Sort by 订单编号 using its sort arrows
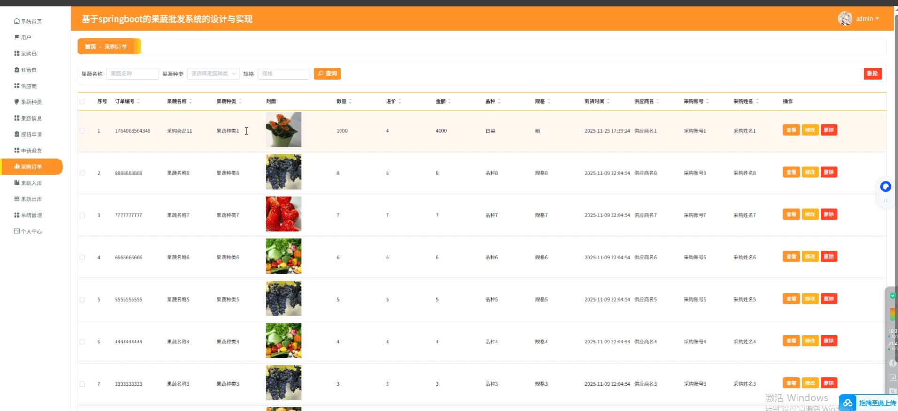The image size is (898, 411). 139,101
